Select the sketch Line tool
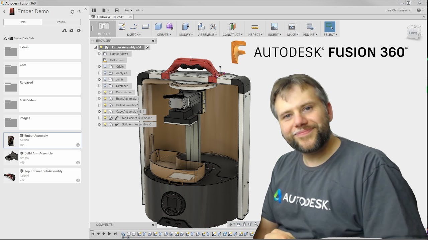 (x=134, y=27)
